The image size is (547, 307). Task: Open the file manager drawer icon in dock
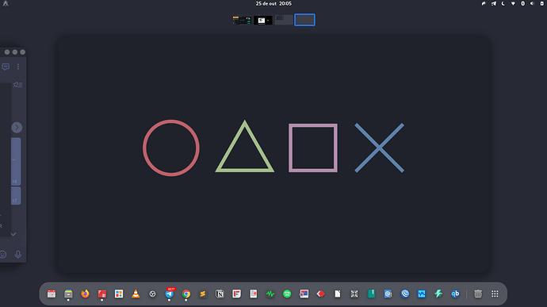[x=68, y=294]
